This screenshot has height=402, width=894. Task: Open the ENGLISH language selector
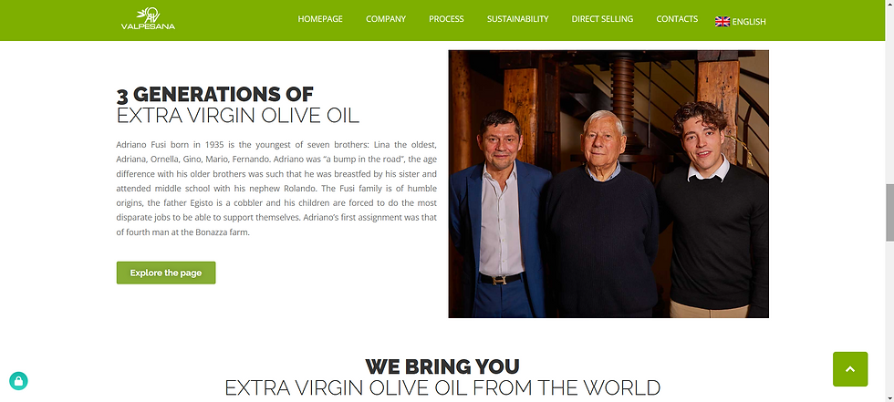749,22
